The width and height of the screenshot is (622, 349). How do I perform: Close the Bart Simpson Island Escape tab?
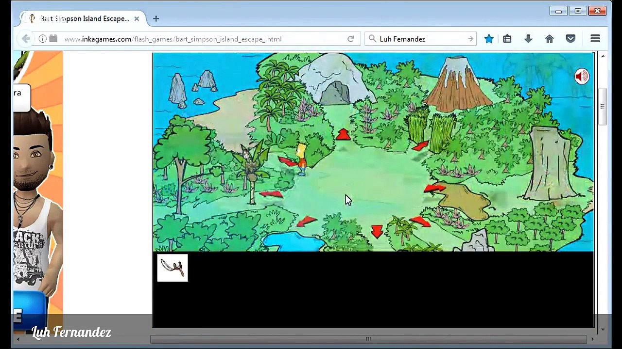tap(137, 18)
